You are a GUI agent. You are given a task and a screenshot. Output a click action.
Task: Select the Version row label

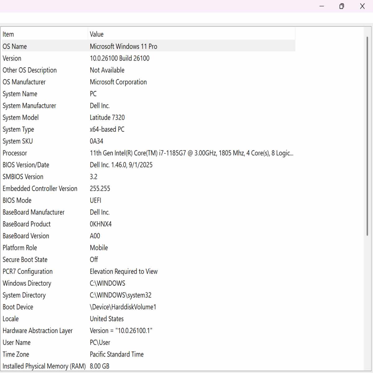pyautogui.click(x=12, y=58)
